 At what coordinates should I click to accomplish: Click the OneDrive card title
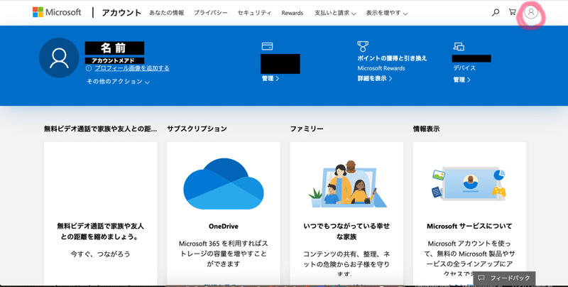224,226
